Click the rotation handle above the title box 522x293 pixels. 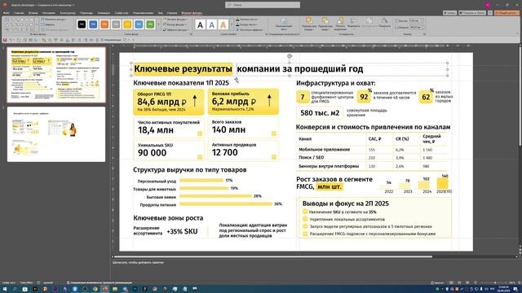[x=290, y=56]
